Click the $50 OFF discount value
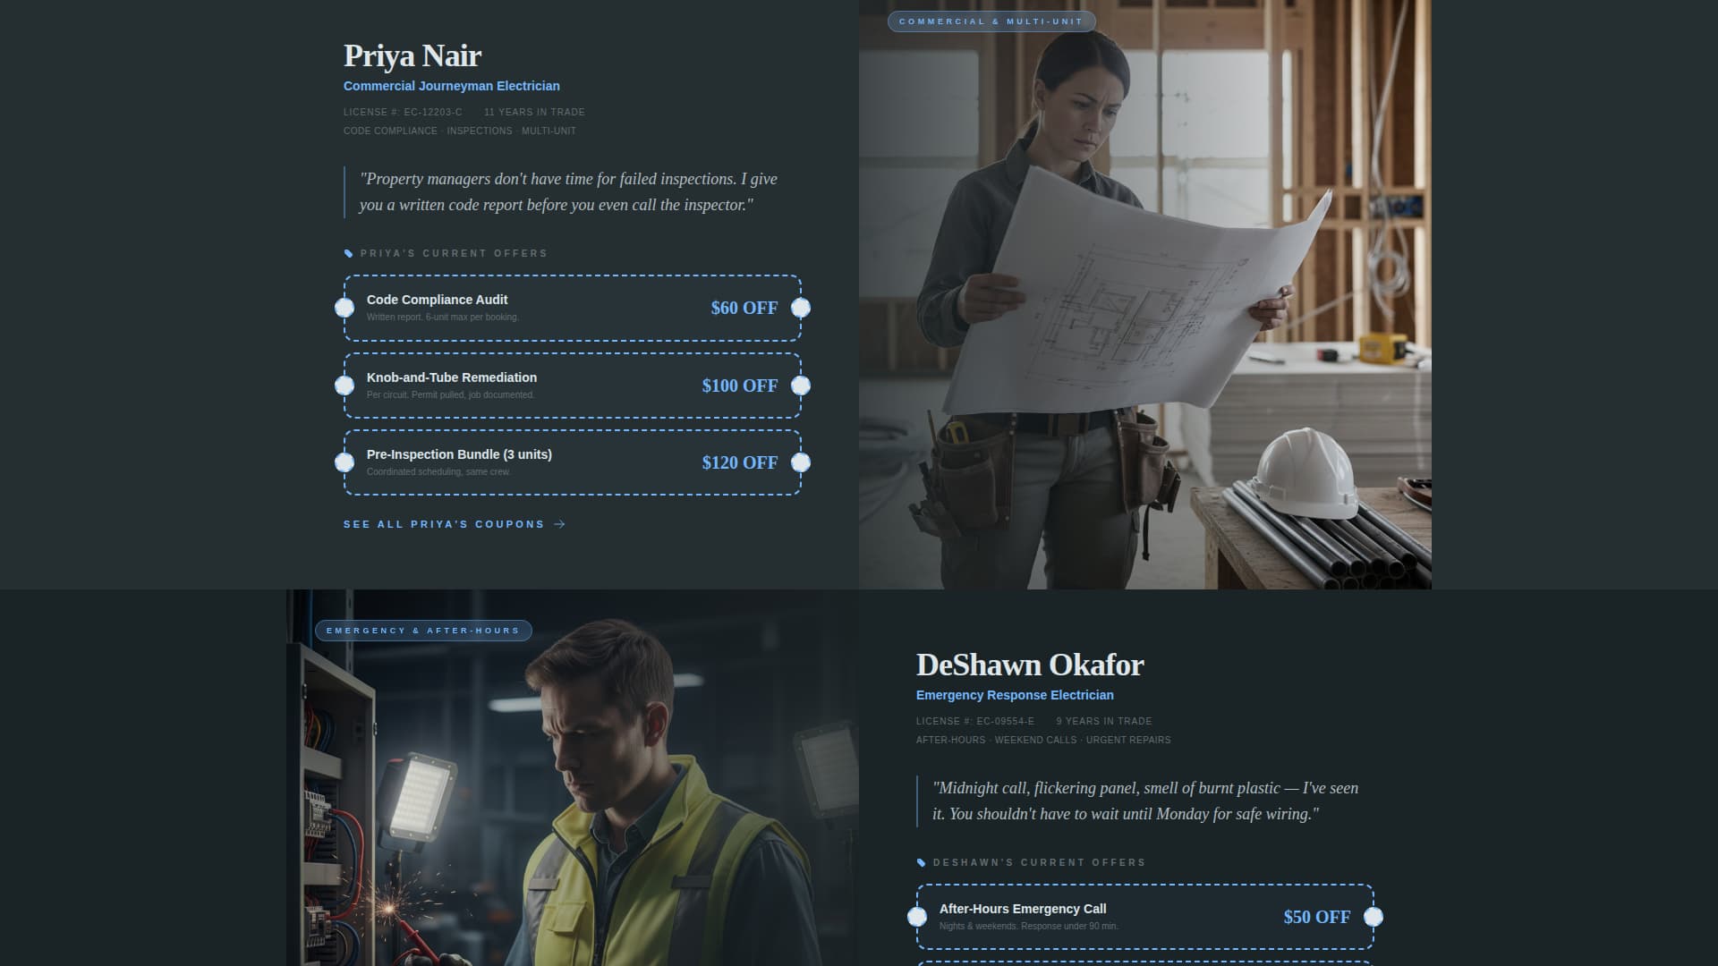 1317,917
